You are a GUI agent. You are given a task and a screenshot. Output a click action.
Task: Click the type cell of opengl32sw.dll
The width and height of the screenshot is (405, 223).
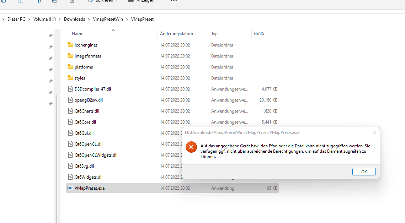tap(230, 100)
